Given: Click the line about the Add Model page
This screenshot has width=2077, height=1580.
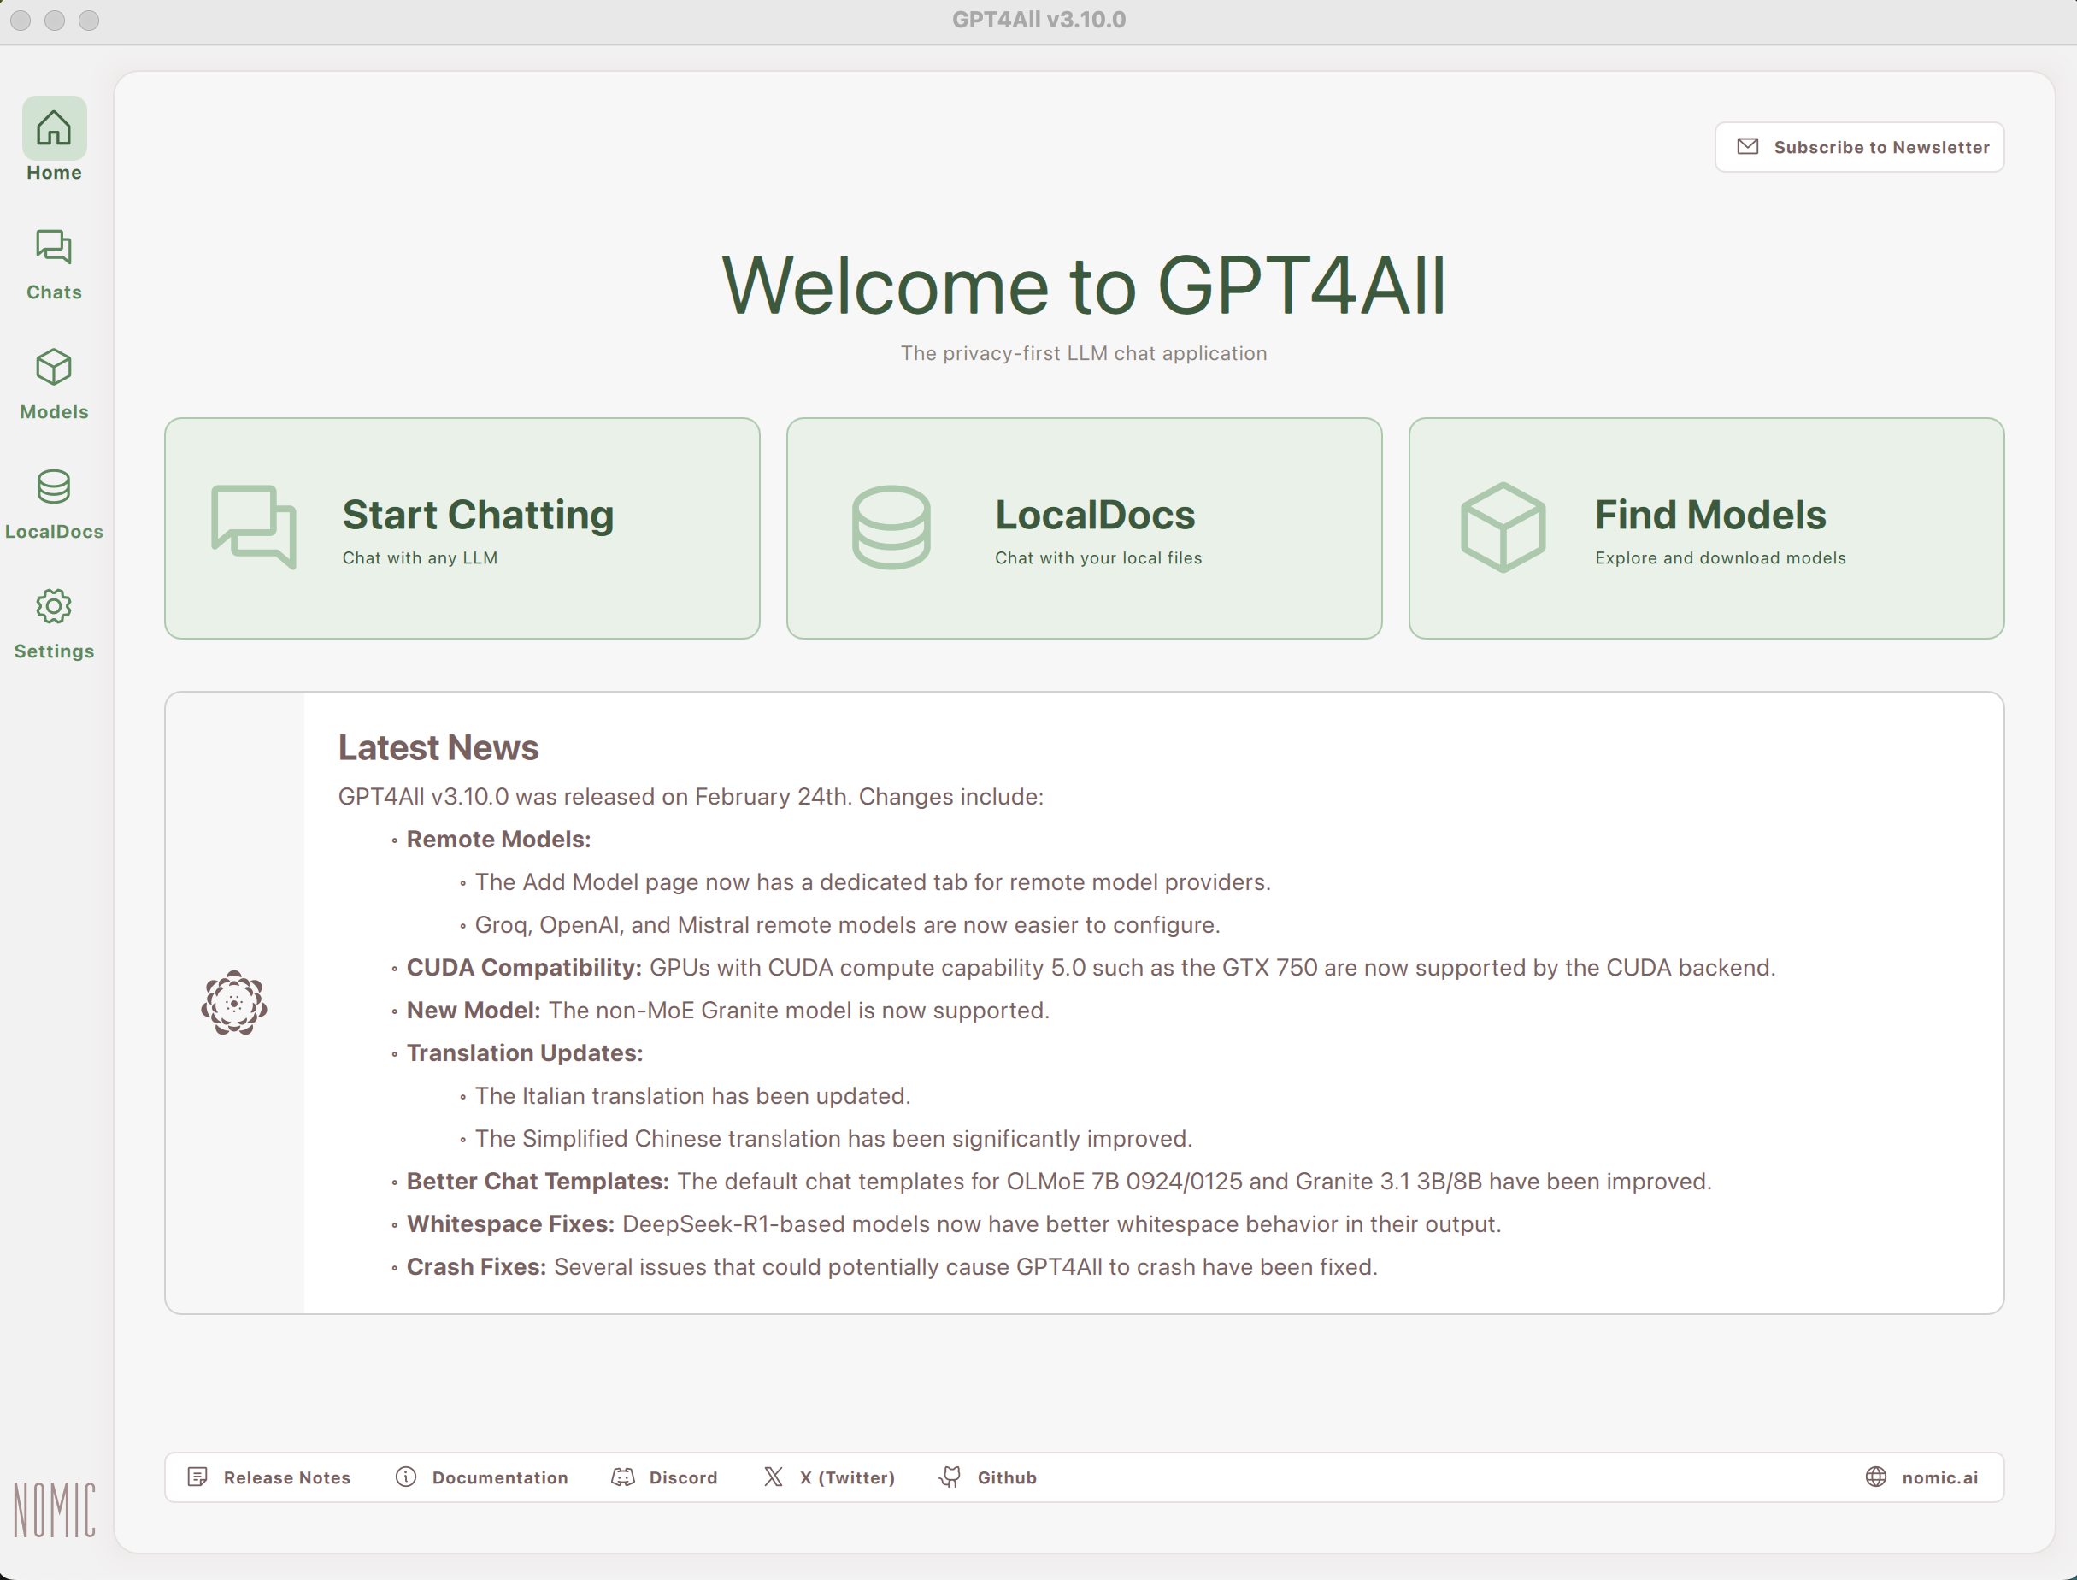Looking at the screenshot, I should (873, 882).
